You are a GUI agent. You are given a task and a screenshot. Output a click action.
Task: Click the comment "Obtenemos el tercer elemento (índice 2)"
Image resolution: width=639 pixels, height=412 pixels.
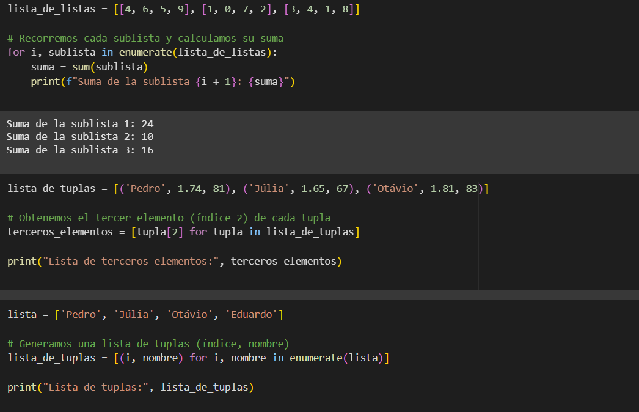click(x=169, y=218)
